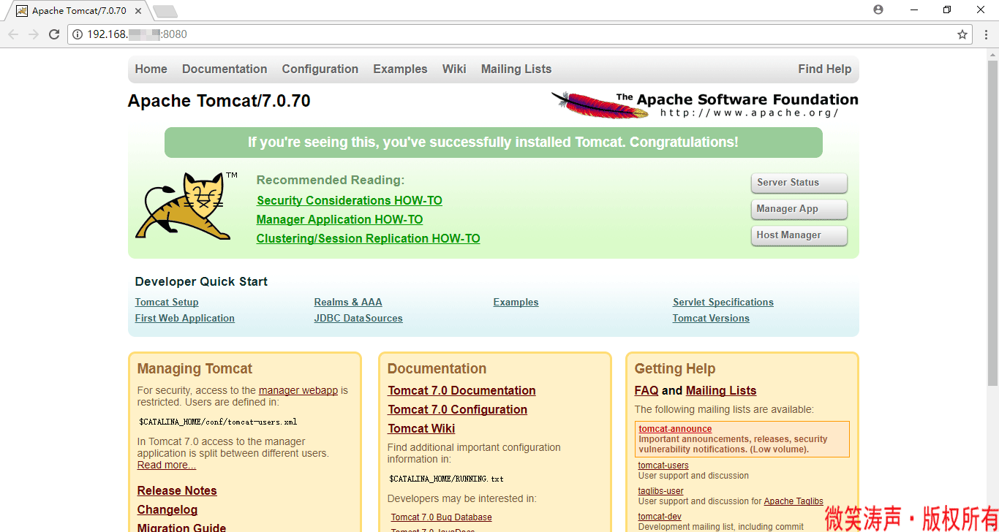The image size is (999, 532).
Task: Click the Apache Software Foundation feather logo
Action: point(704,104)
